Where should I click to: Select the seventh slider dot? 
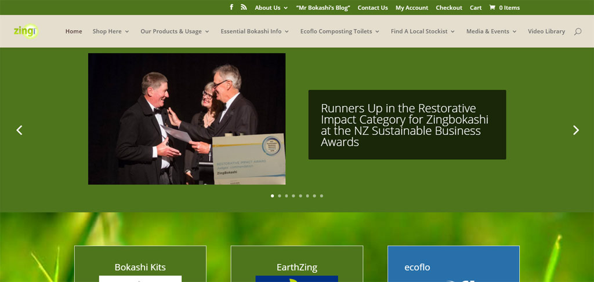pos(314,196)
